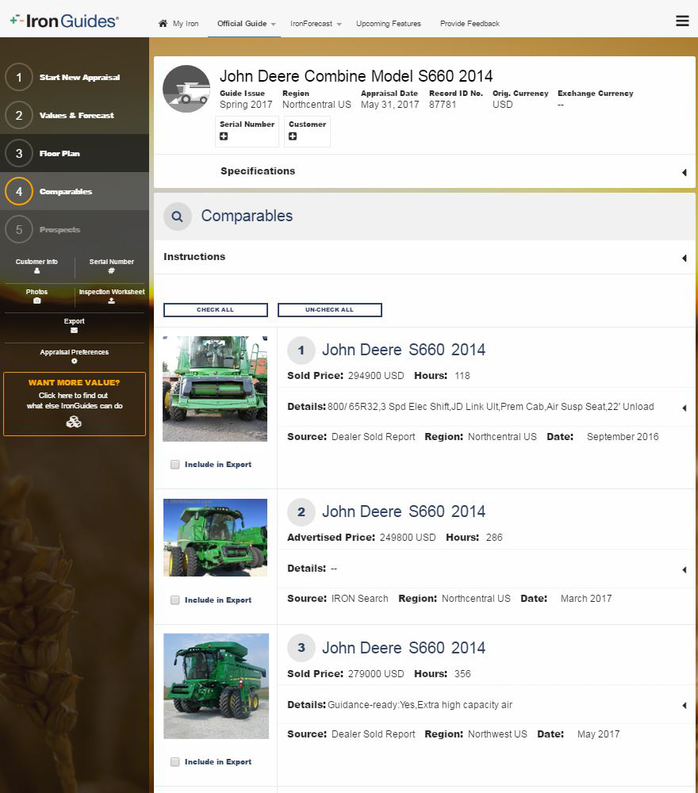Click region value Northwest US
Image resolution: width=698 pixels, height=793 pixels.
(497, 734)
